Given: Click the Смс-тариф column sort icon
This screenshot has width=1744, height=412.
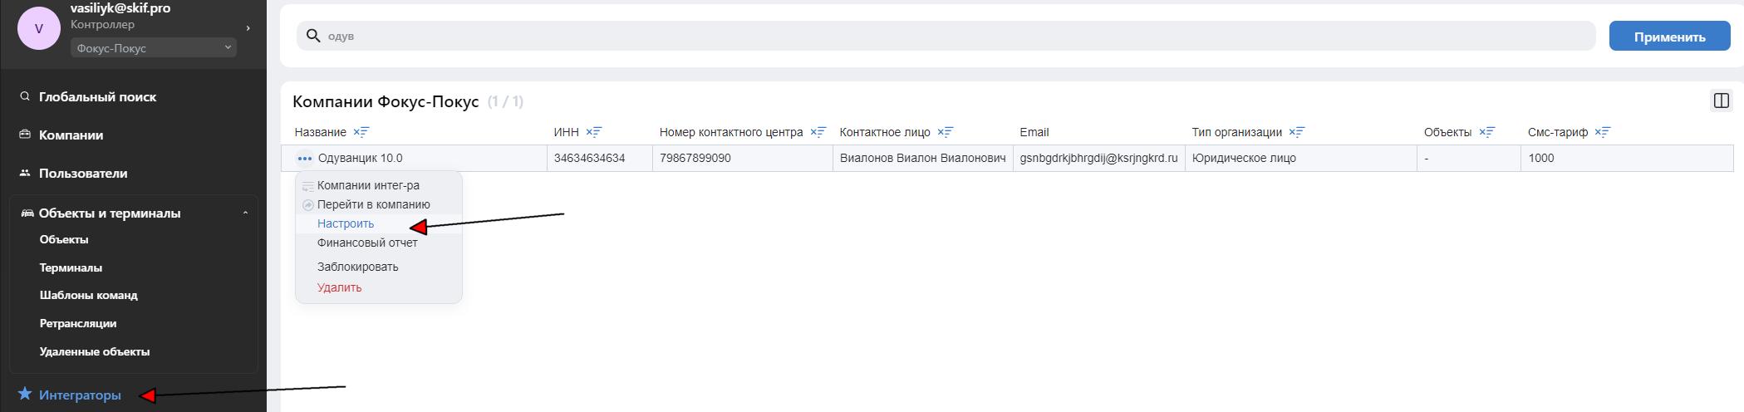Looking at the screenshot, I should click(1603, 132).
